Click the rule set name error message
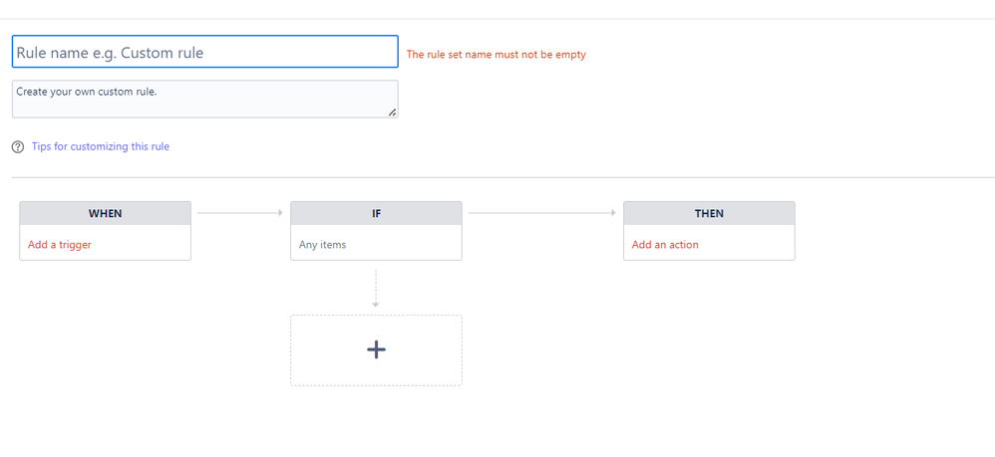This screenshot has height=457, width=995. point(497,55)
